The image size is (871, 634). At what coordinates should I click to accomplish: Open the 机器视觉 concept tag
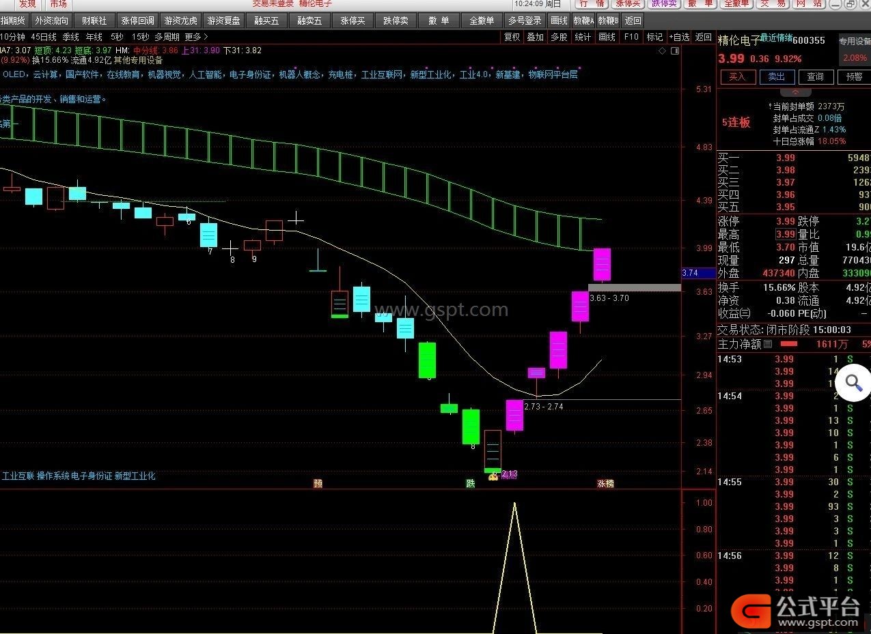point(165,74)
